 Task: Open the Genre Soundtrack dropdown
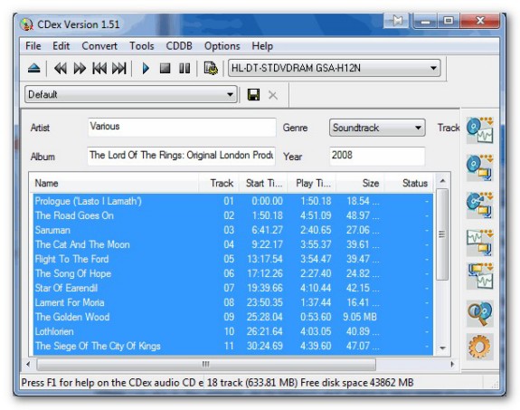[377, 128]
